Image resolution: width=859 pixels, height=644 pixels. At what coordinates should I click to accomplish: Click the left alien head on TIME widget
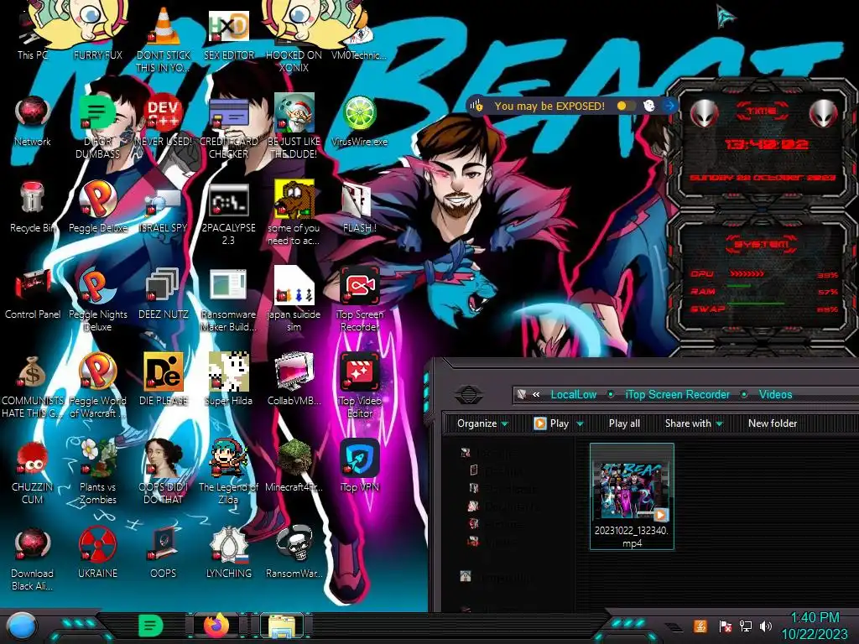[705, 114]
